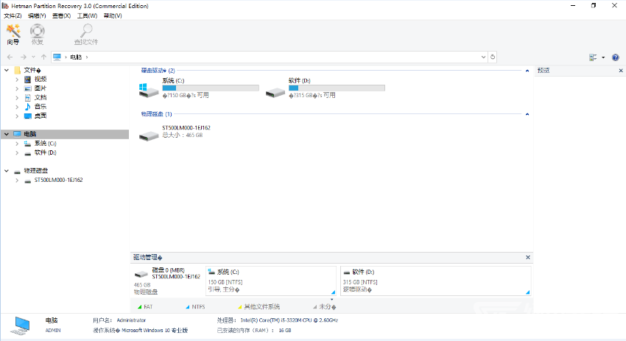Screen dimensions: 626x341
Task: Open the view options dropdown arrow
Action: (x=603, y=57)
